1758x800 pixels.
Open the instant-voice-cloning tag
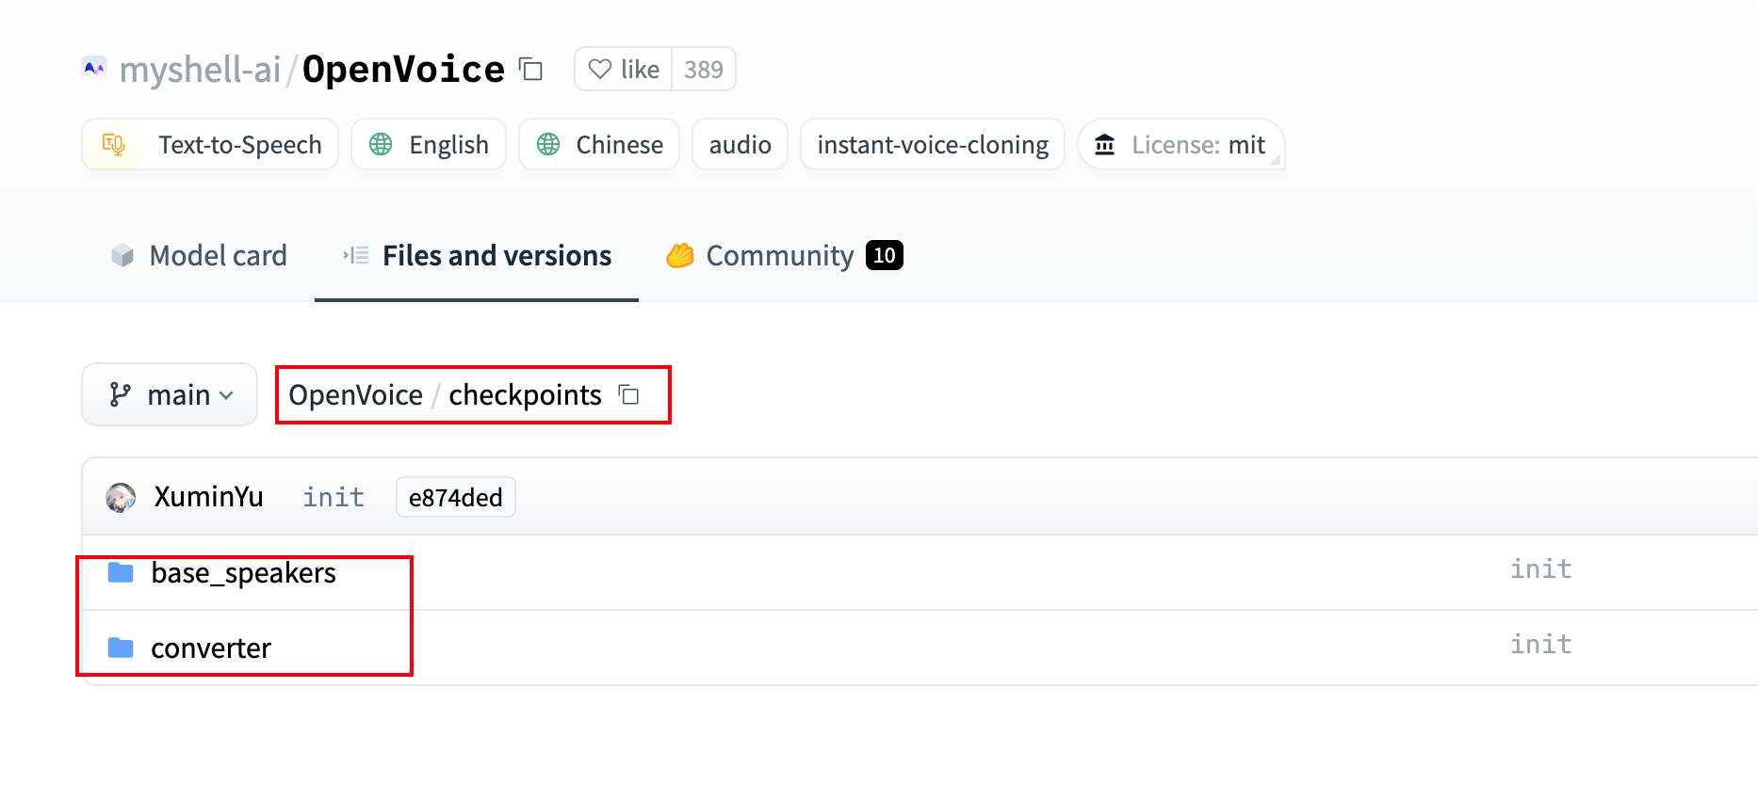point(932,145)
